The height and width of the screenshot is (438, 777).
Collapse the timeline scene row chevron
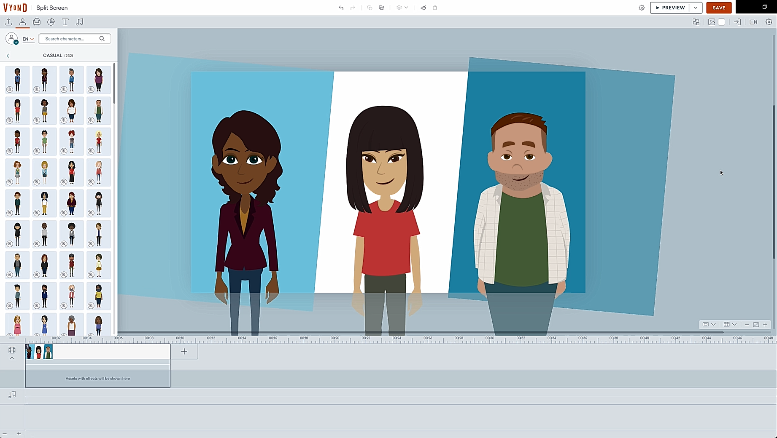[x=12, y=358]
